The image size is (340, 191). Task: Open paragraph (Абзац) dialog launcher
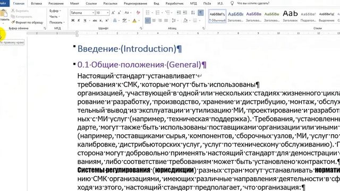click(x=203, y=28)
